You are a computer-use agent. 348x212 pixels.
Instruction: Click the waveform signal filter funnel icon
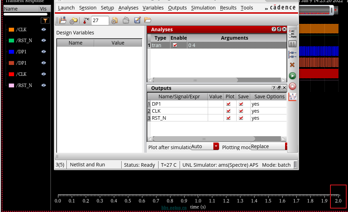click(45, 21)
